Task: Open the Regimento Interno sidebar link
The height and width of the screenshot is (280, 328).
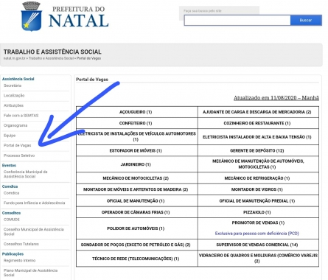Action: coord(20,260)
